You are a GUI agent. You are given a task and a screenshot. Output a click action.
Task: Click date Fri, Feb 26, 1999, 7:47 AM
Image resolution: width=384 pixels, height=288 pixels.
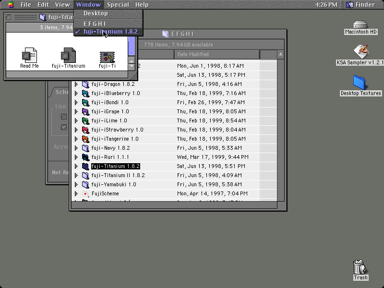pos(211,102)
